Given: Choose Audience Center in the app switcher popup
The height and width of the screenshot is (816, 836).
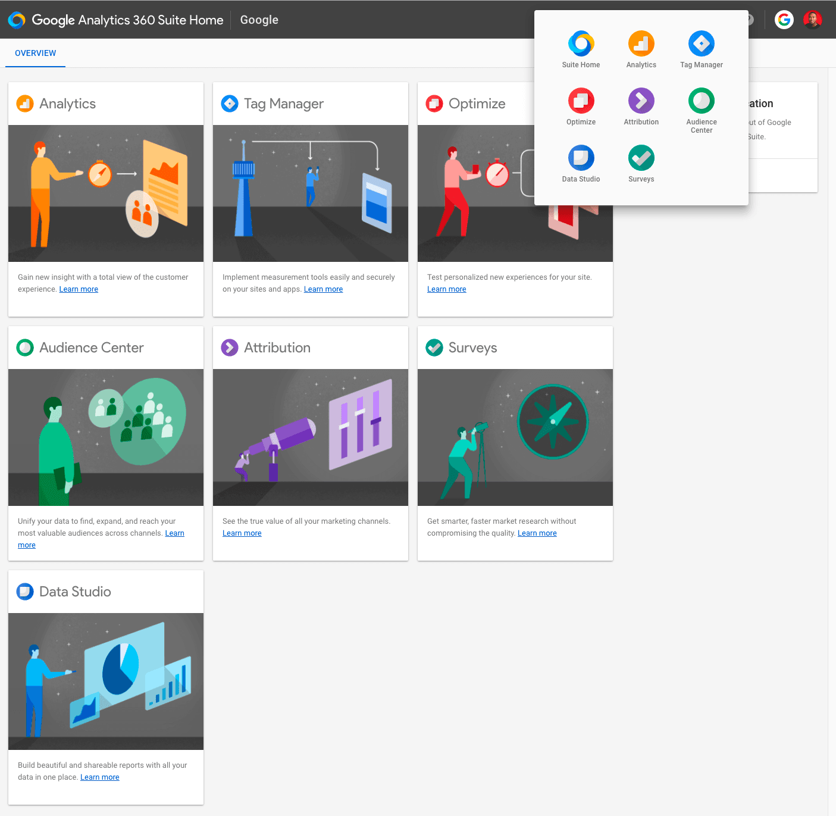Looking at the screenshot, I should click(x=701, y=111).
